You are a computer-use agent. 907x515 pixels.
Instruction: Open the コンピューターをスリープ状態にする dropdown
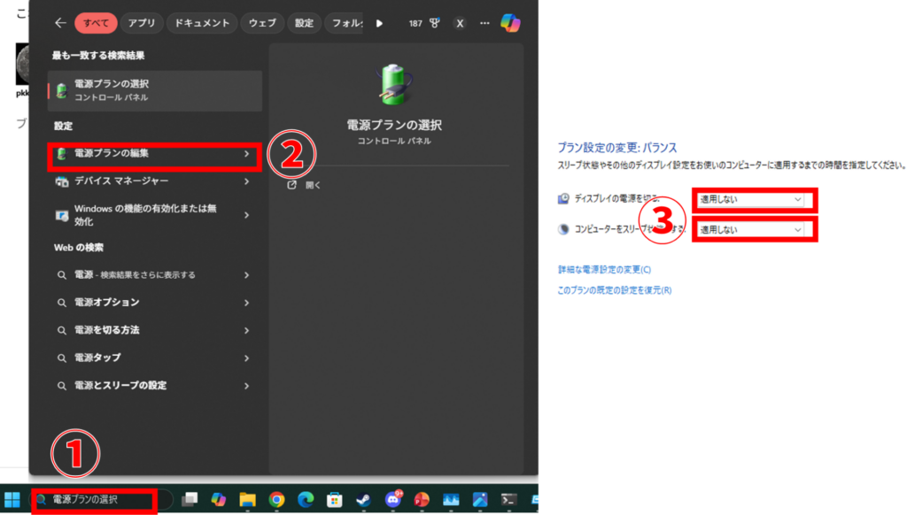(x=752, y=229)
